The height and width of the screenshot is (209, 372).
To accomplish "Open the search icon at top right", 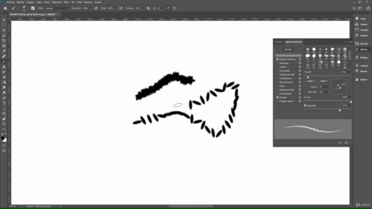I will tap(354, 8).
